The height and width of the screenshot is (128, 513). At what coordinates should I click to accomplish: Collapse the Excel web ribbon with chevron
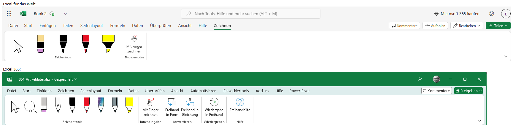(x=506, y=56)
